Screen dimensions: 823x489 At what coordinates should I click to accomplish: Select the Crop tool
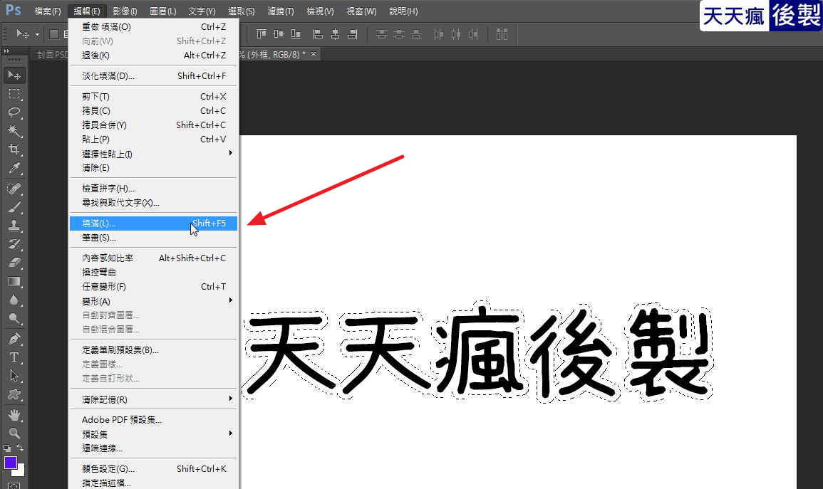(14, 149)
